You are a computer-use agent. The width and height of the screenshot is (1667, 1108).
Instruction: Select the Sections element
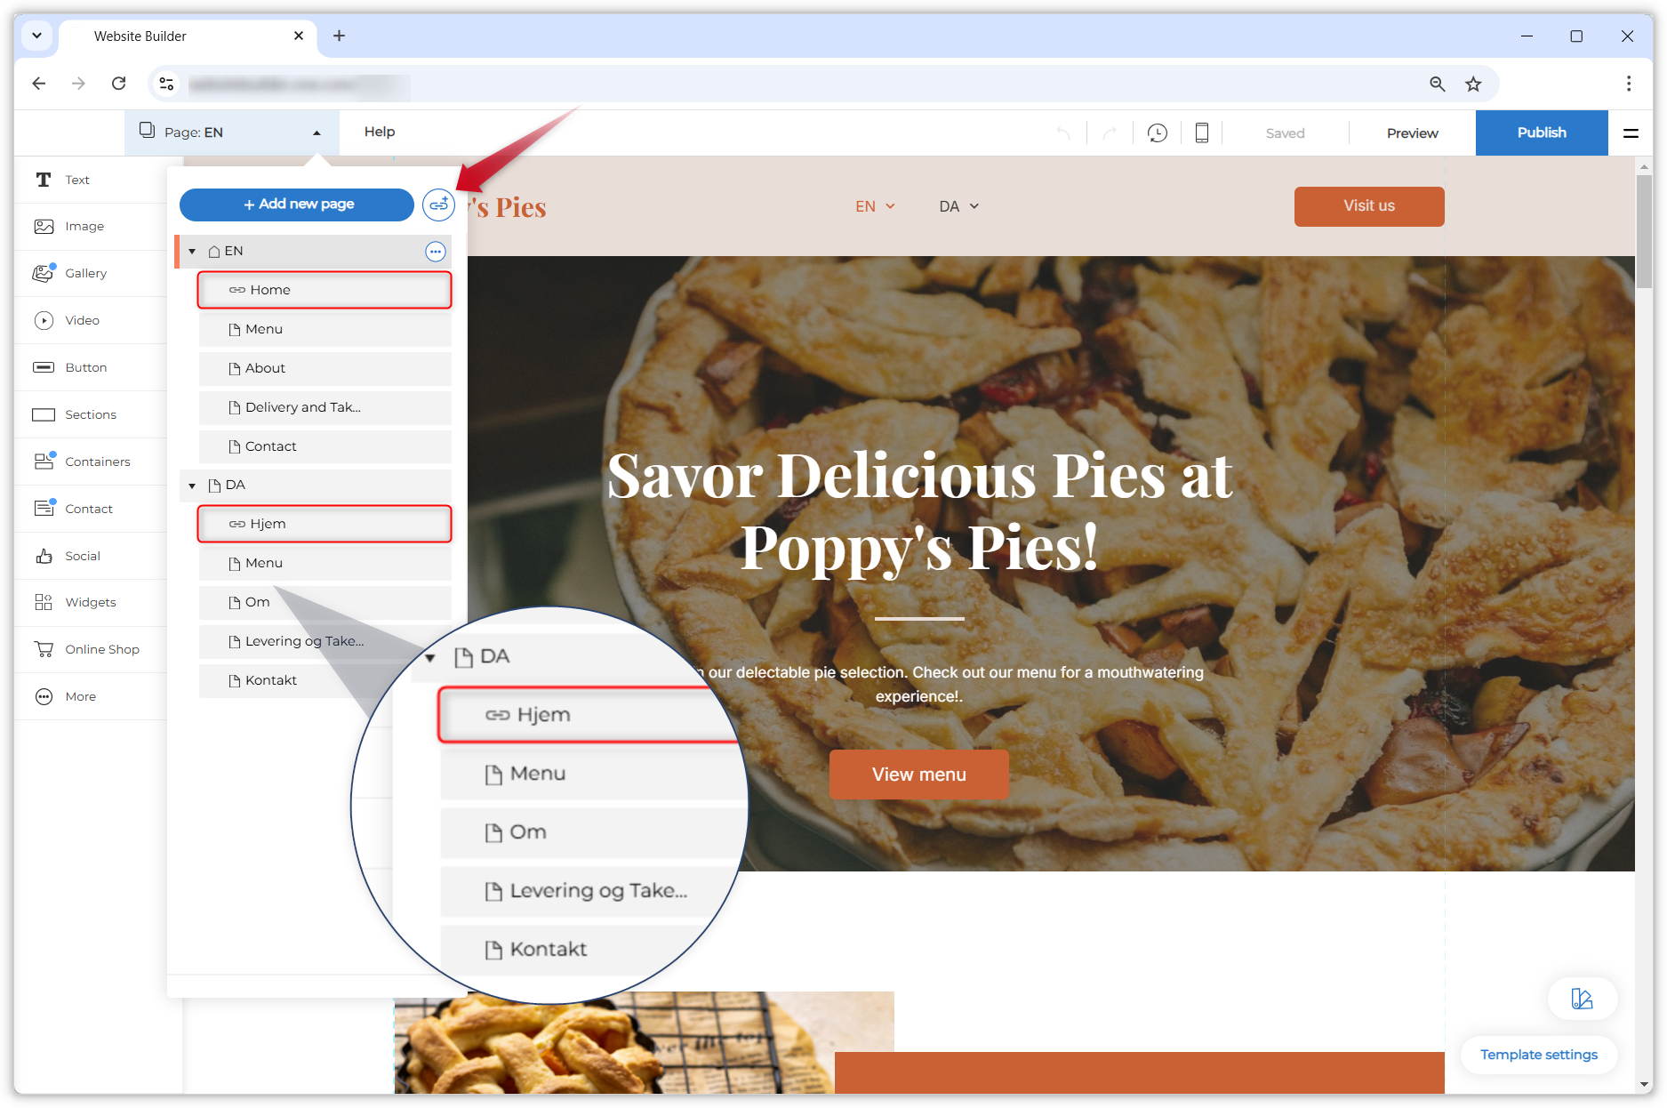(90, 414)
